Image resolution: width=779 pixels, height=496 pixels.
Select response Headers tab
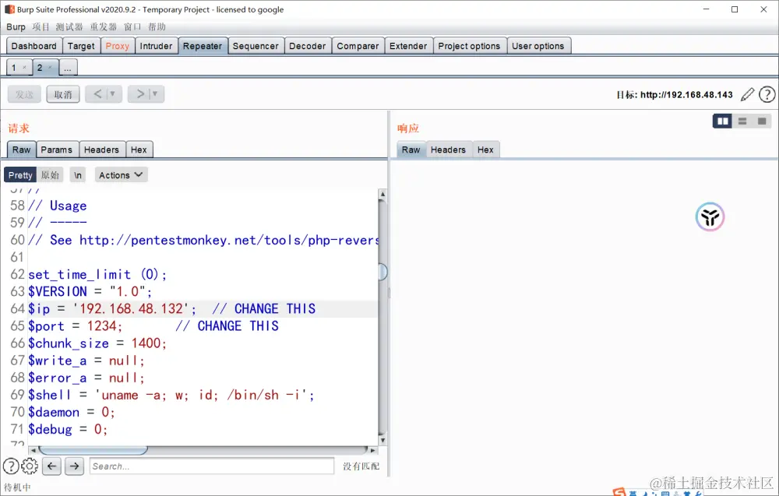click(x=448, y=150)
